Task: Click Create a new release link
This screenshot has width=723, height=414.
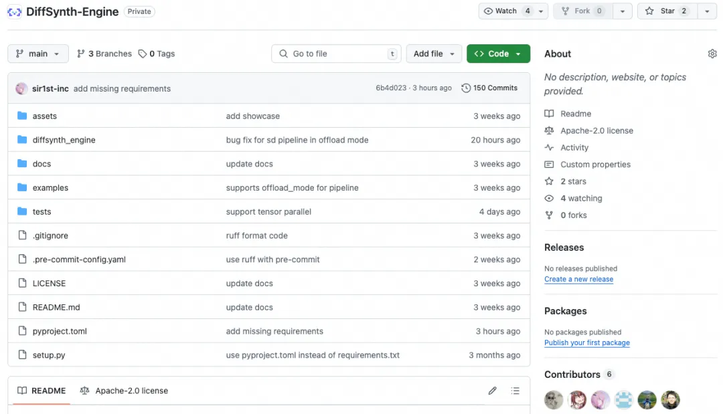Action: [578, 280]
